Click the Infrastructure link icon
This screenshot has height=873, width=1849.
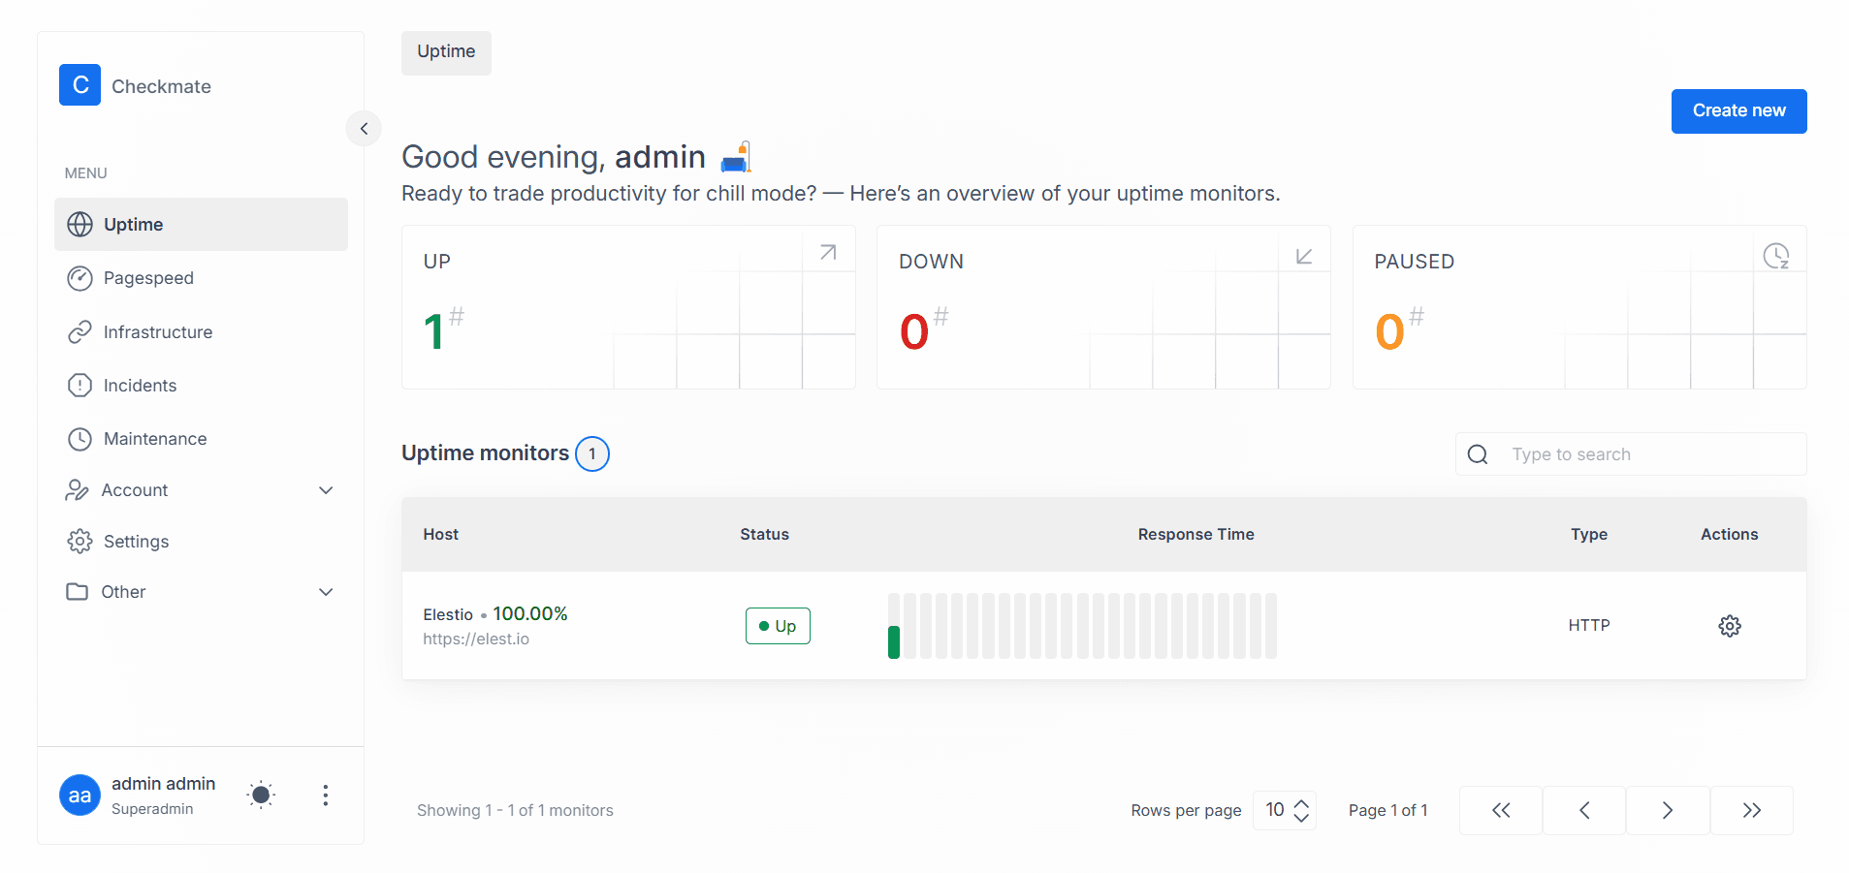80,331
